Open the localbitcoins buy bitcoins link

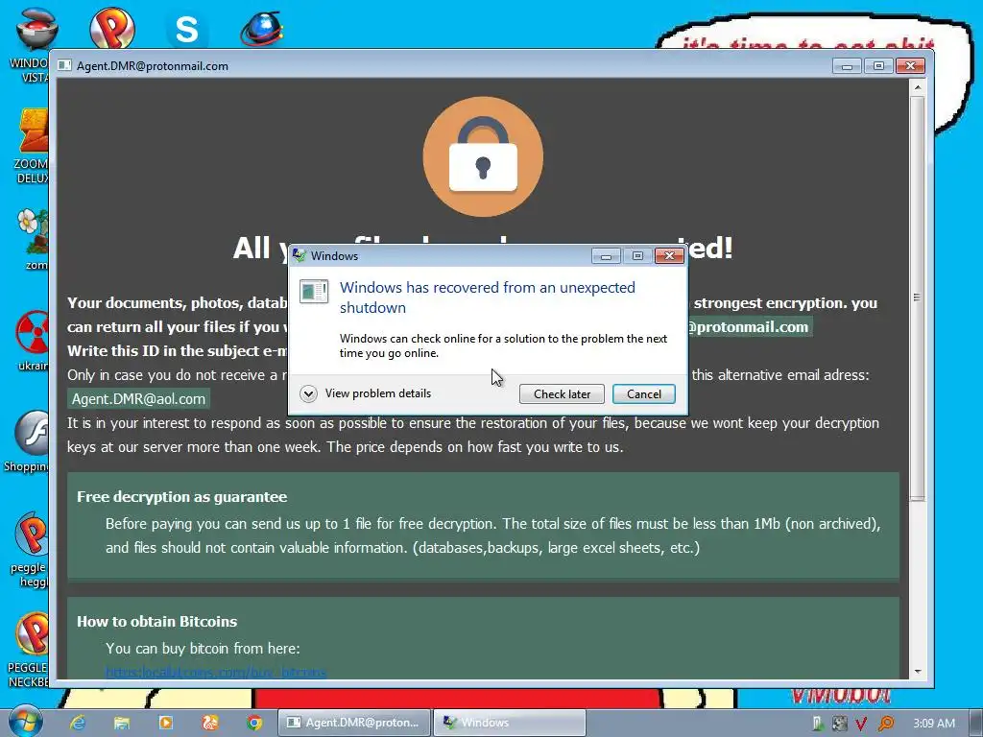(x=216, y=673)
